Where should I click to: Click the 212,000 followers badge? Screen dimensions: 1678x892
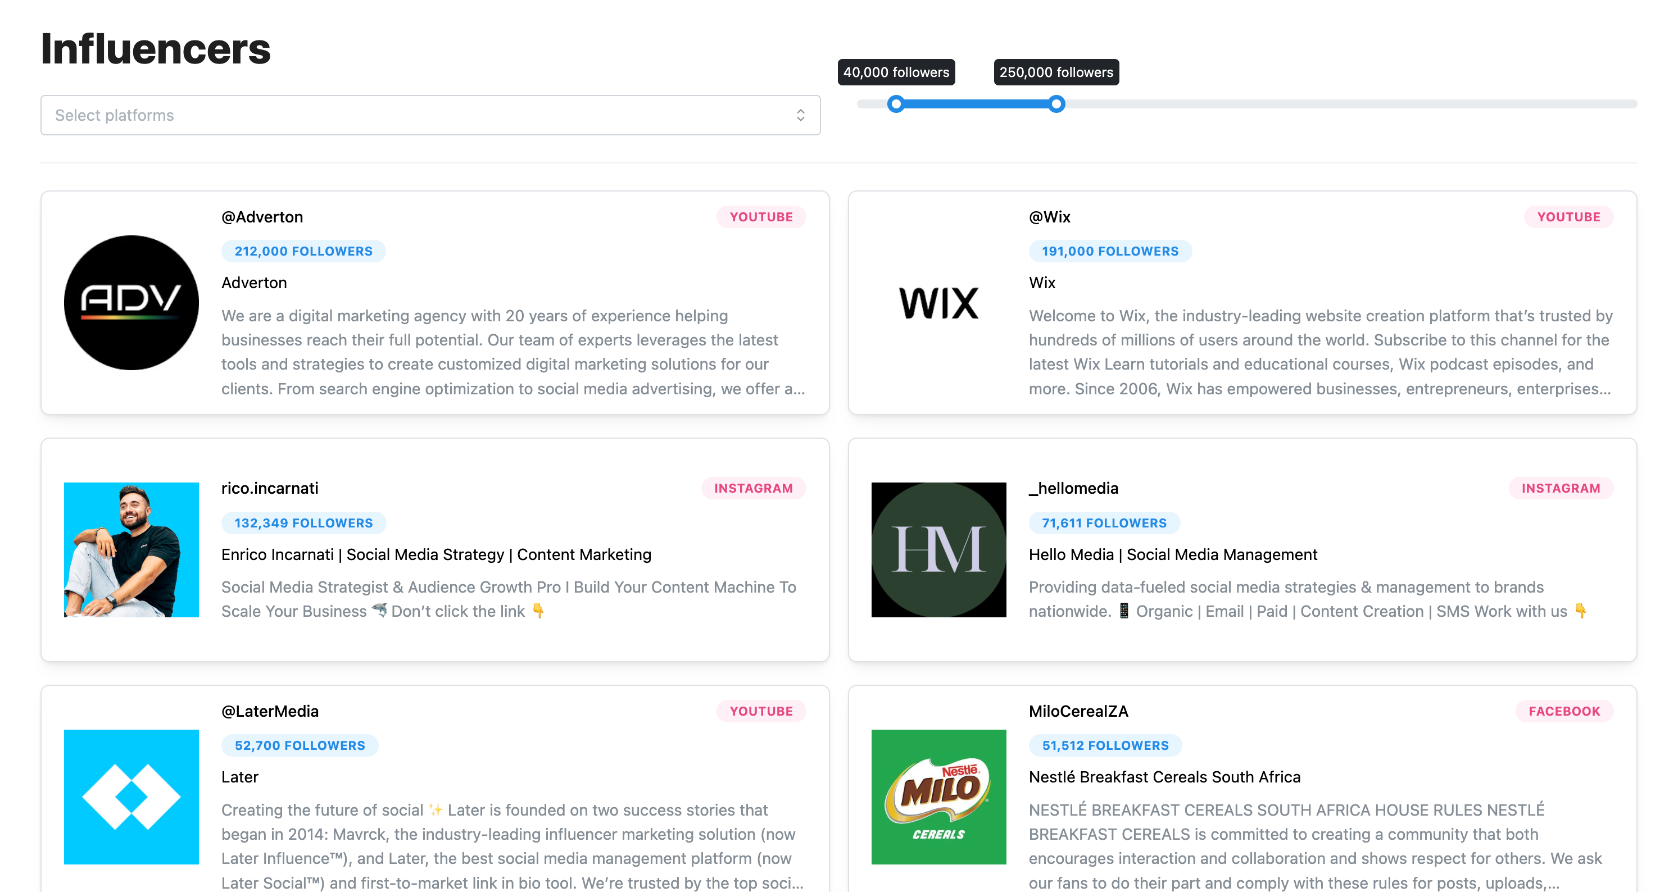[303, 251]
